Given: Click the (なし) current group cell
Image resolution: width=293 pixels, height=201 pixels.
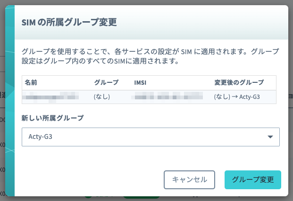Looking at the screenshot, I should [102, 96].
